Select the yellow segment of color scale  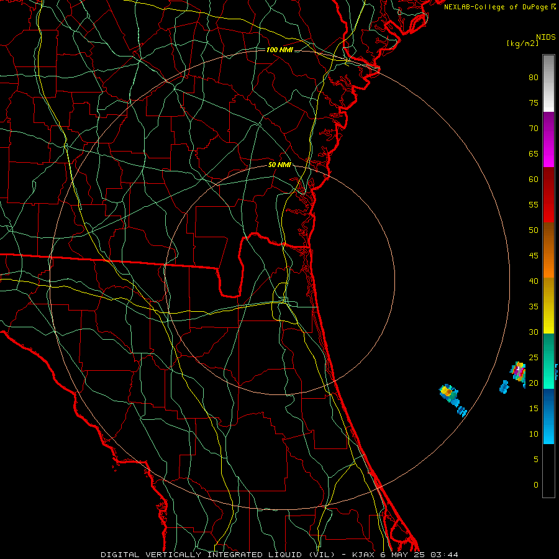[x=548, y=306]
